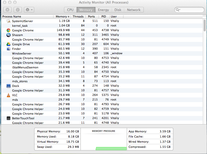This screenshot has height=154, width=207.
Task: Open the search magnifier options dropdown
Action: 178,10
